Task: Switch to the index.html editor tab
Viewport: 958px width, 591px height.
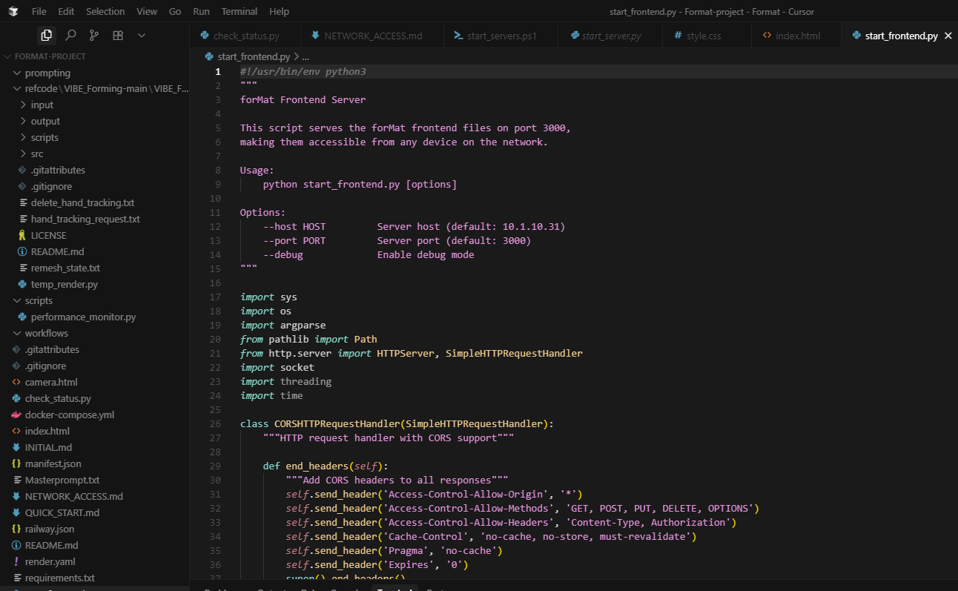Action: (x=797, y=36)
